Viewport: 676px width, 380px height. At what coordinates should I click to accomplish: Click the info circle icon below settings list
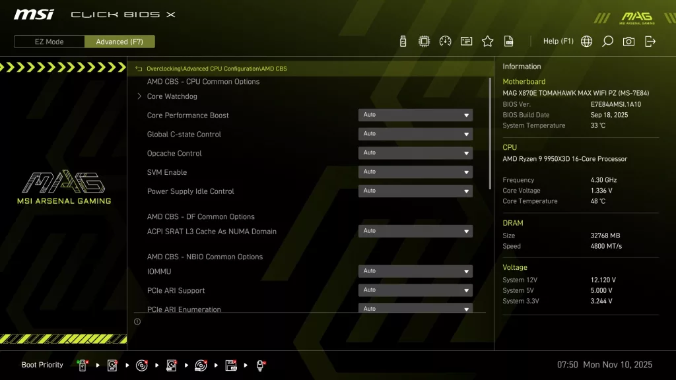(x=137, y=321)
